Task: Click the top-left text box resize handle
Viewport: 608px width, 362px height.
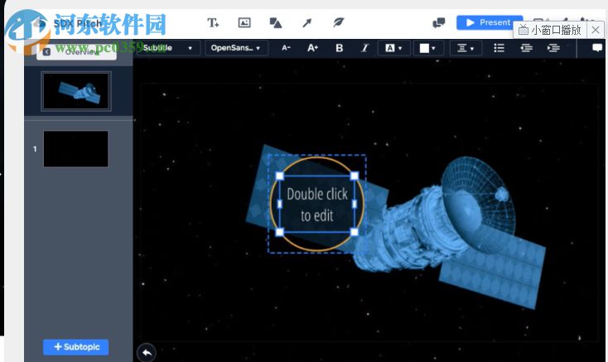Action: tap(280, 176)
